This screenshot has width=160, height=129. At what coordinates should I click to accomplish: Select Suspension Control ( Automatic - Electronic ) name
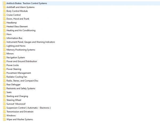[x=29, y=108]
